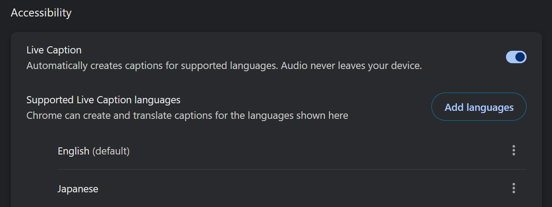
Task: Select the word English in the list
Action: coord(74,151)
